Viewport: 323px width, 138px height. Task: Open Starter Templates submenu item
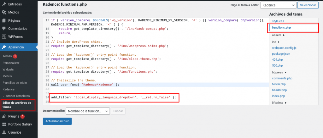[x=18, y=96]
